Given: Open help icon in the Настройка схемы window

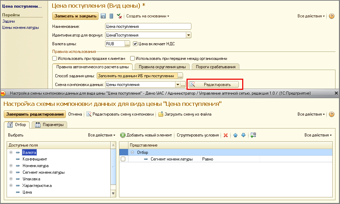Looking at the screenshot, I should pos(332,114).
